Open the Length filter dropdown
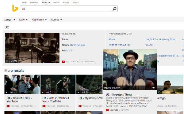 coord(10,20)
